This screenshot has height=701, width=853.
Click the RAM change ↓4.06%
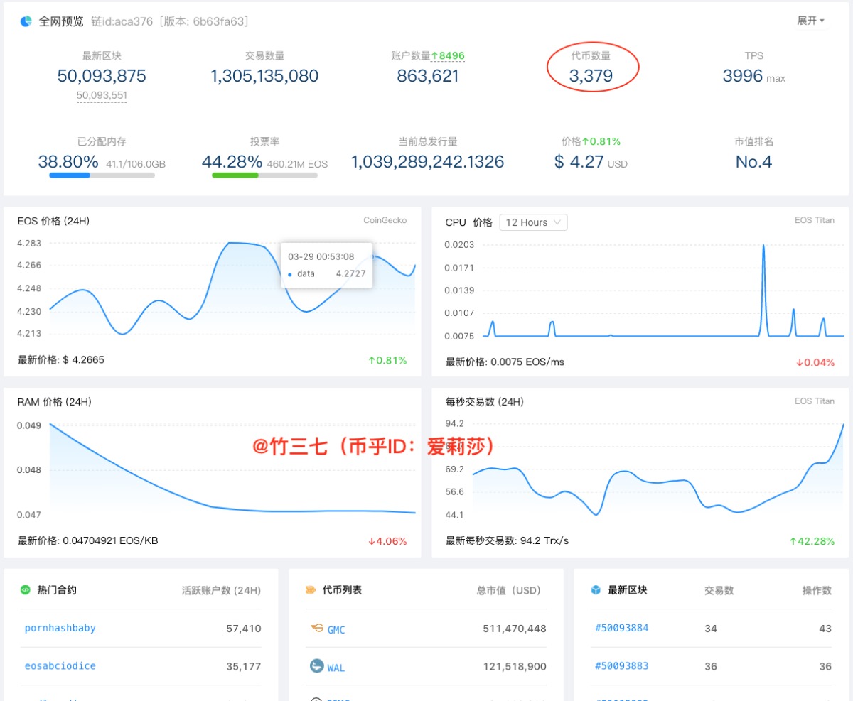[x=387, y=541]
